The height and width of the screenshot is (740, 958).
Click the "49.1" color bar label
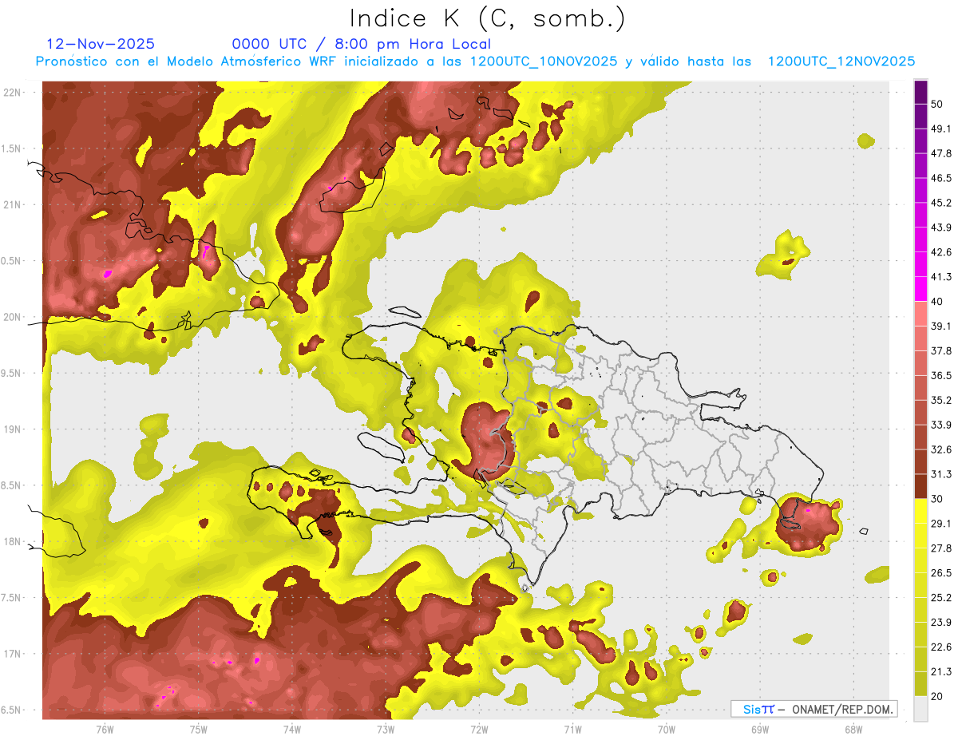coord(941,129)
